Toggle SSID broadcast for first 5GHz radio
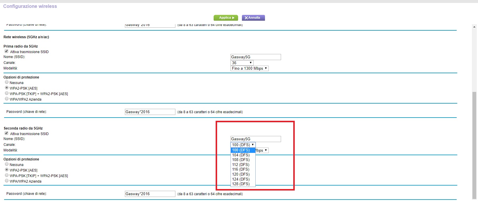 point(6,51)
